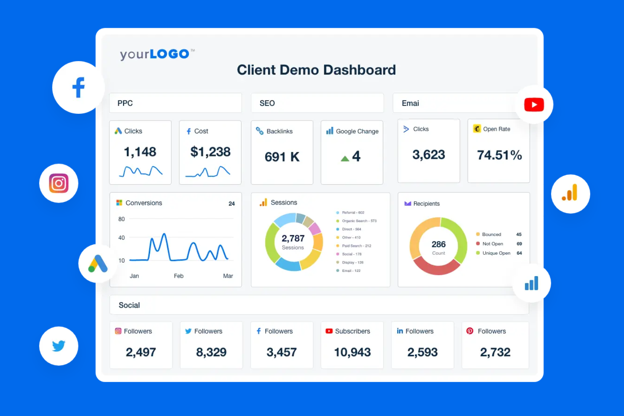Click the LinkedIn icon in Followers card
Viewport: 624px width, 416px height.
pos(400,331)
